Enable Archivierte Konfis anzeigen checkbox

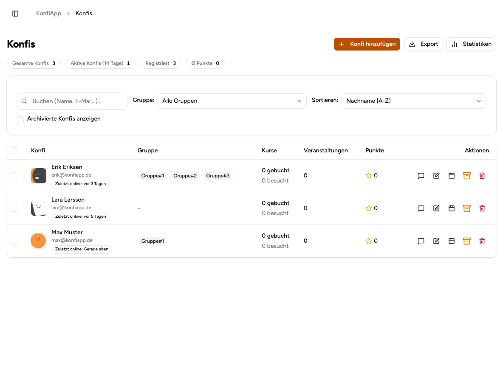click(20, 120)
